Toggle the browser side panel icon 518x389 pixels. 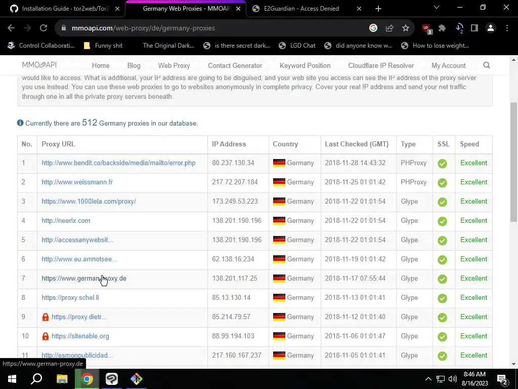pyautogui.click(x=474, y=28)
